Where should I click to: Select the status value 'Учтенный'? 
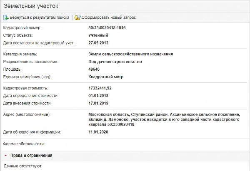[98, 35]
